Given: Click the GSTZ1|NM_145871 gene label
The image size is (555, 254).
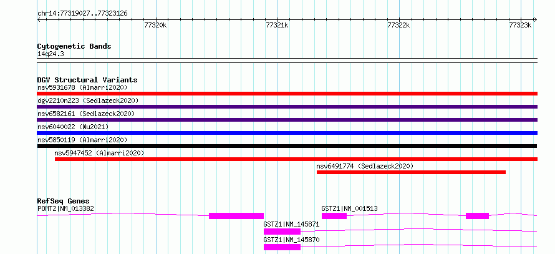Looking at the screenshot, I should coord(291,224).
